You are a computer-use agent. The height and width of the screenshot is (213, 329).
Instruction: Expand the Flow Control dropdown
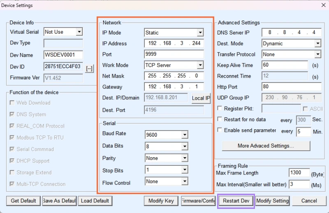(185, 181)
